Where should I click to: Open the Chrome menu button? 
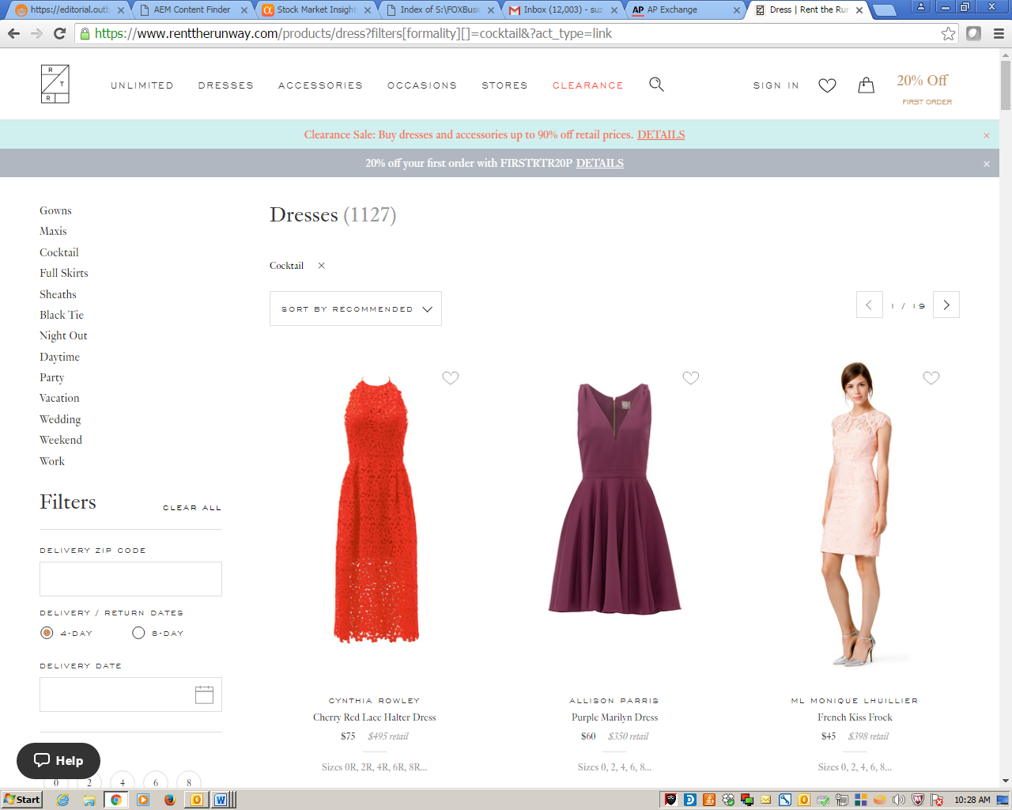[999, 33]
